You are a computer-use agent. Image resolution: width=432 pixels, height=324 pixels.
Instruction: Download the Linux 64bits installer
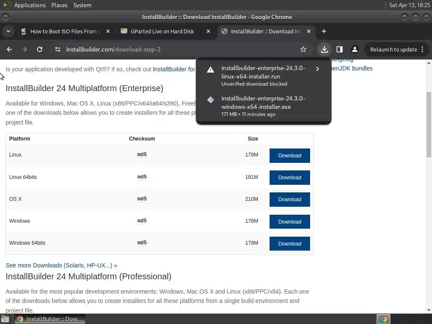coord(289,178)
